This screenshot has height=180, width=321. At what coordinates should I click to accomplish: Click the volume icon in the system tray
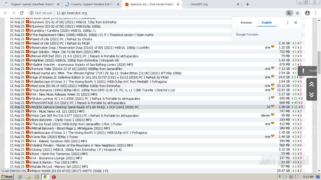[285, 177]
